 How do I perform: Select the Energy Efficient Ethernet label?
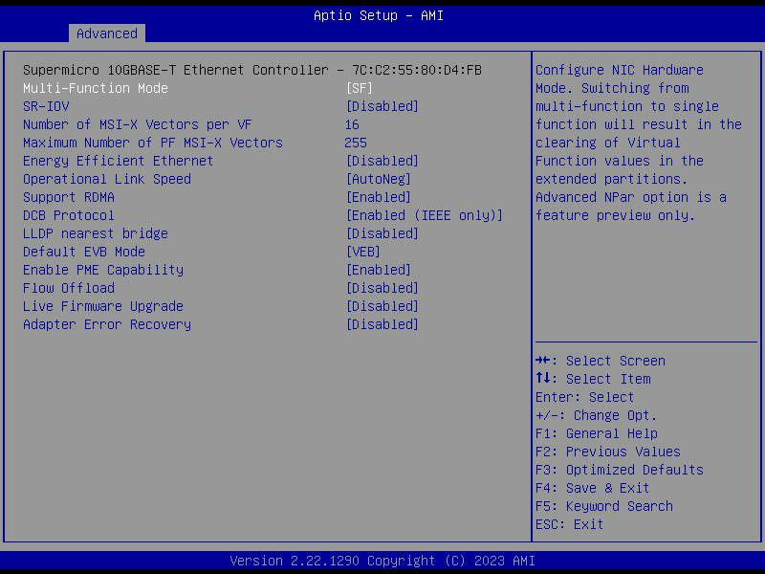(118, 161)
